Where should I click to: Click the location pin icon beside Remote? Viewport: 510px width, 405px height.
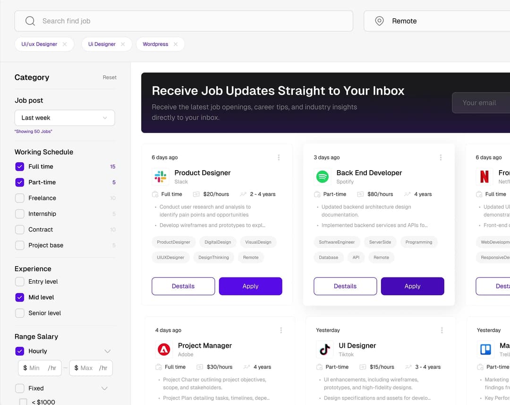click(379, 21)
